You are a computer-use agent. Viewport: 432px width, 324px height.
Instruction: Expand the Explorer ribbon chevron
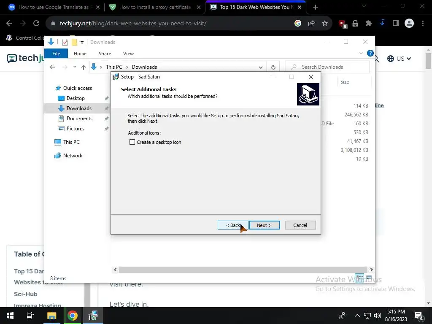[x=361, y=53]
